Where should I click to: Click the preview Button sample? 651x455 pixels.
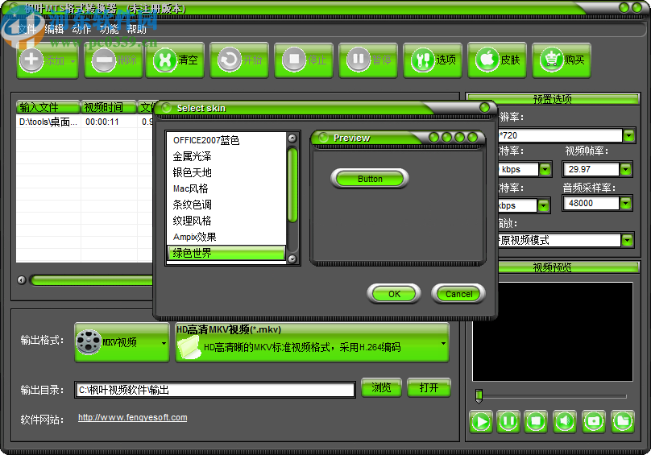[370, 179]
